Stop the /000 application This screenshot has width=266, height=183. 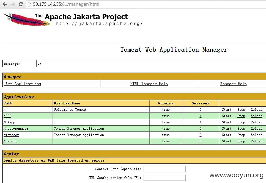pos(241,116)
